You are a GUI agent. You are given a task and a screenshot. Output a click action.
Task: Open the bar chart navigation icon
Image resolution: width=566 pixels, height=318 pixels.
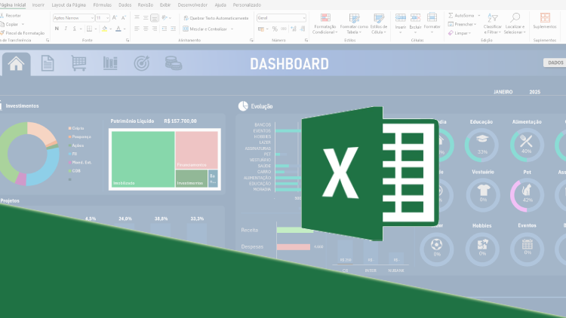[110, 63]
